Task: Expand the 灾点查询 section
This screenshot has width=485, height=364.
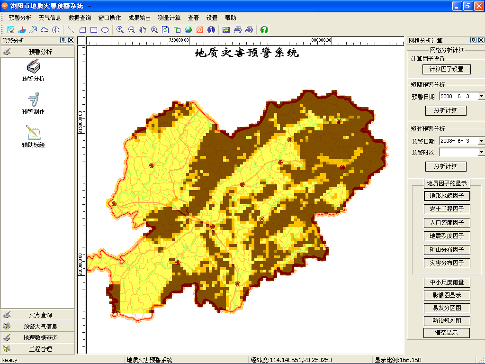Action: 38,315
